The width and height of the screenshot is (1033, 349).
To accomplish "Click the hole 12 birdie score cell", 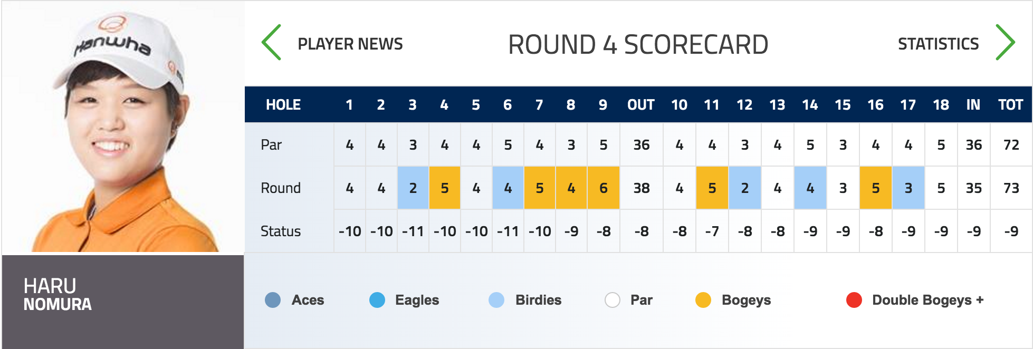I will [745, 188].
